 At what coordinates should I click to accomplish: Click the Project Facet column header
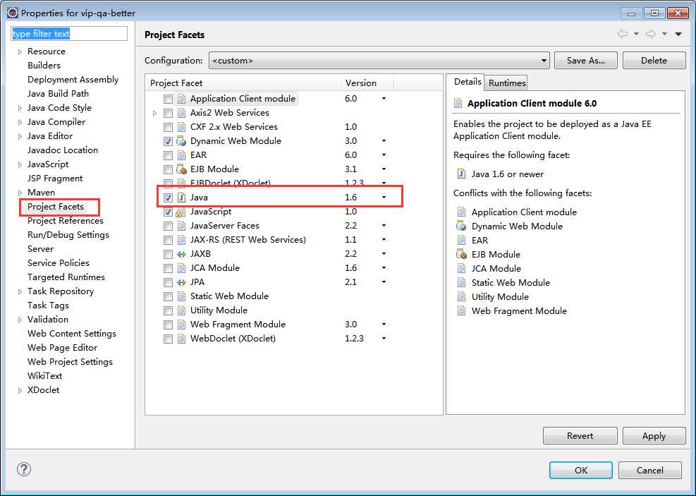point(243,83)
